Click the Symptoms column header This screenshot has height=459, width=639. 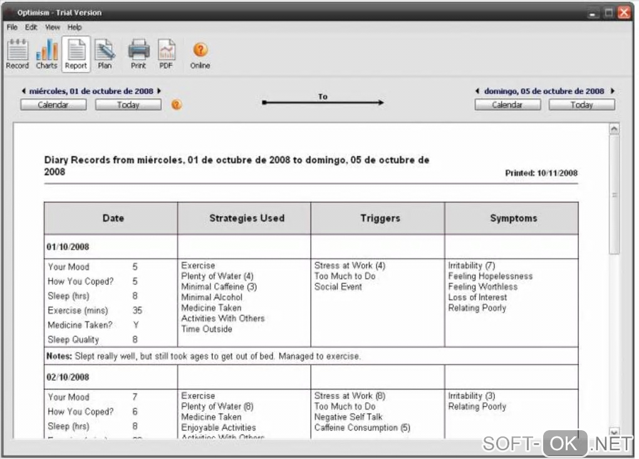tap(511, 219)
